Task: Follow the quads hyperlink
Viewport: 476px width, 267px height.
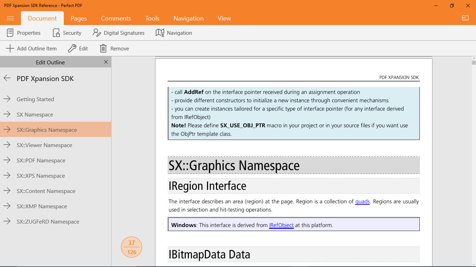Action: (x=362, y=202)
